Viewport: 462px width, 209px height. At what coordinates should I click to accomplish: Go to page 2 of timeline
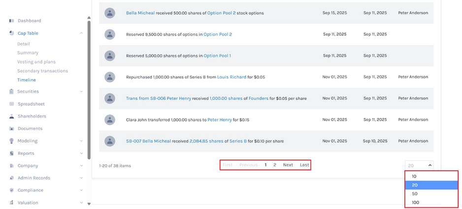(x=275, y=165)
